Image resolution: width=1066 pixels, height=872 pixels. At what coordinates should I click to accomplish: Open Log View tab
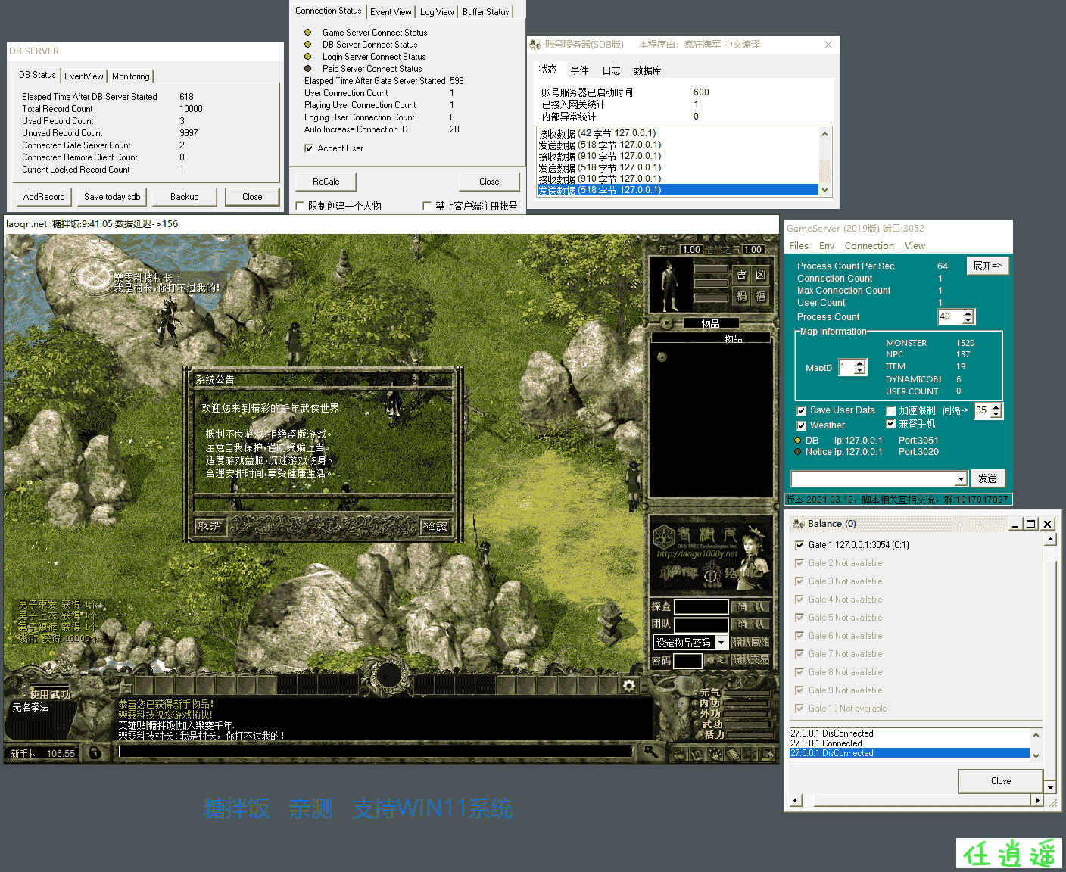pyautogui.click(x=437, y=12)
